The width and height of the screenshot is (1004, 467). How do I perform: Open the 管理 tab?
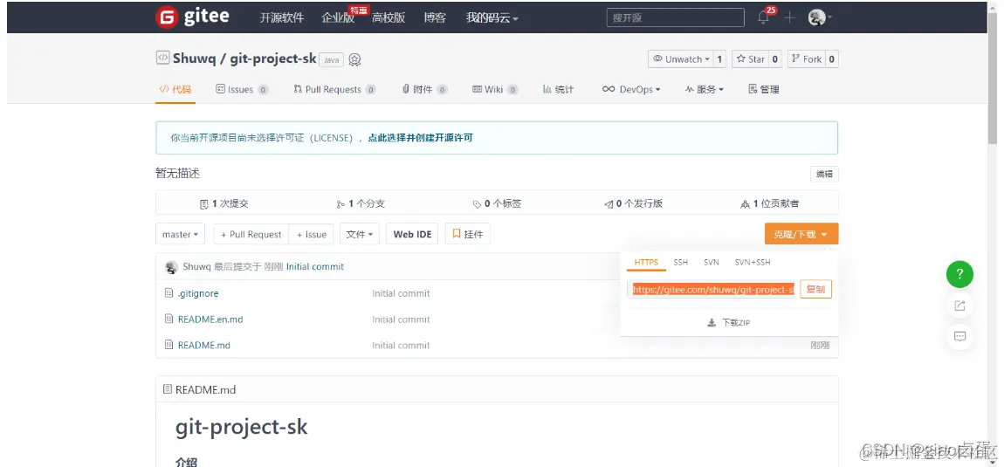pyautogui.click(x=764, y=90)
